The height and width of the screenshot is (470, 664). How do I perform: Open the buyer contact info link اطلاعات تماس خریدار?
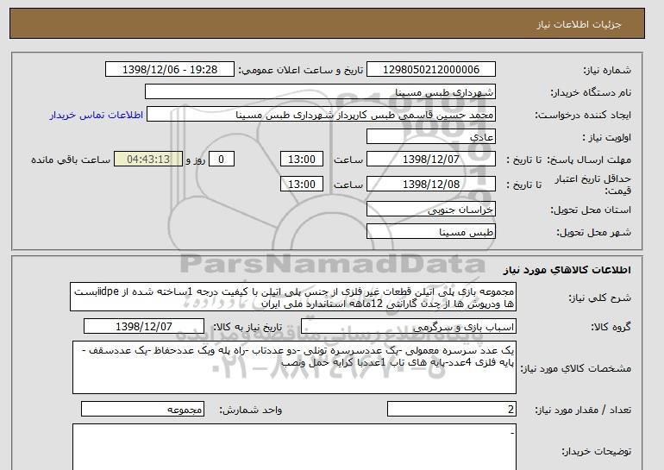[96, 115]
